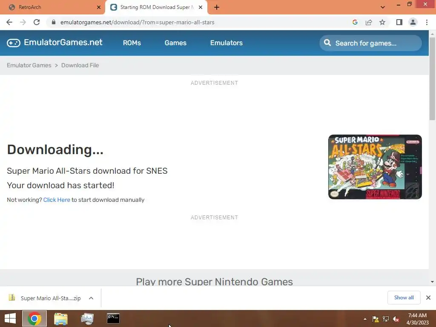Bookmark this page with star

[x=382, y=22]
